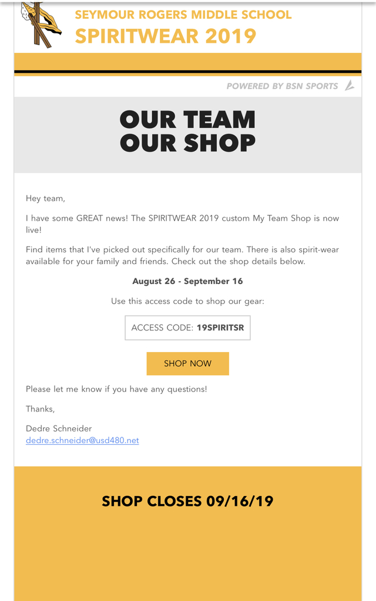
Task: Click the SPIRITWEAR 2019 heading
Action: point(166,36)
